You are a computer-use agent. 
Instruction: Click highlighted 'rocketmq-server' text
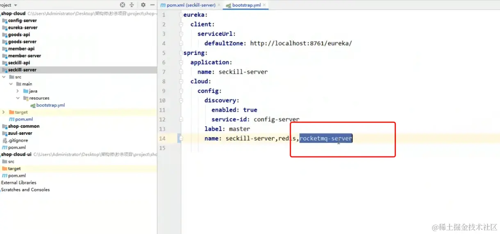pyautogui.click(x=326, y=139)
